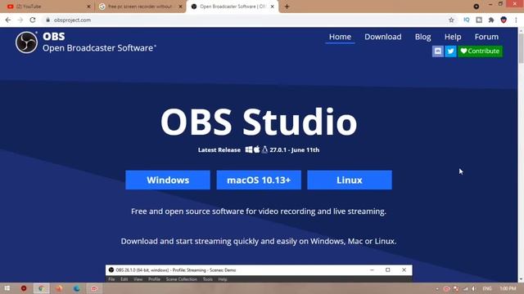Click the scrollbar down arrow
The height and width of the screenshot is (294, 524).
521,279
